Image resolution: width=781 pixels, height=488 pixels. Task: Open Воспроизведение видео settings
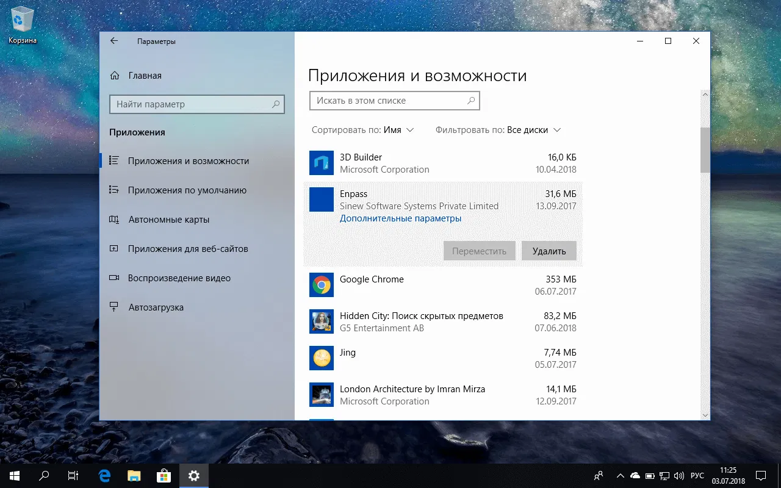point(179,278)
